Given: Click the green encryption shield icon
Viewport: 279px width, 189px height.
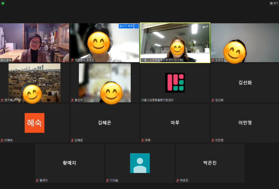Looking at the screenshot, I should click(3, 3).
